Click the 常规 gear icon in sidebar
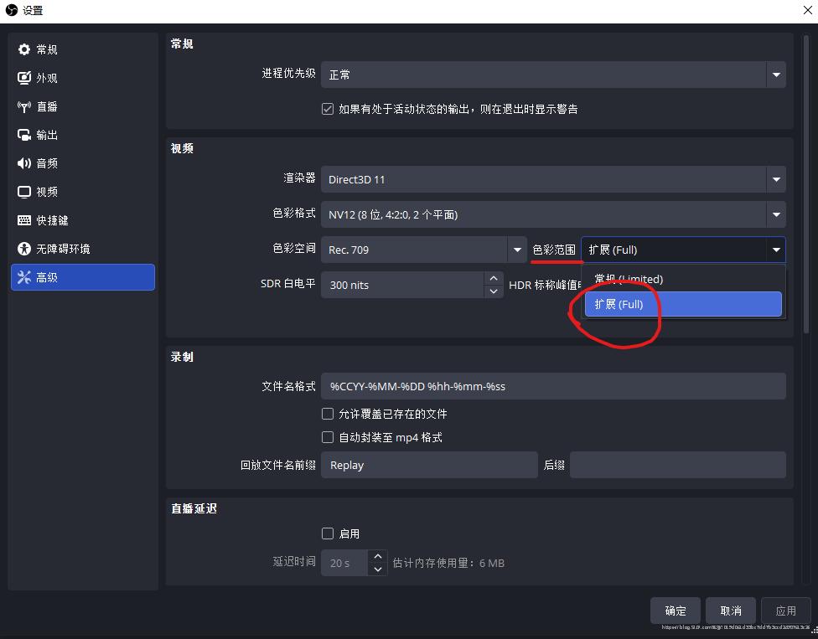818x639 pixels. coord(23,49)
